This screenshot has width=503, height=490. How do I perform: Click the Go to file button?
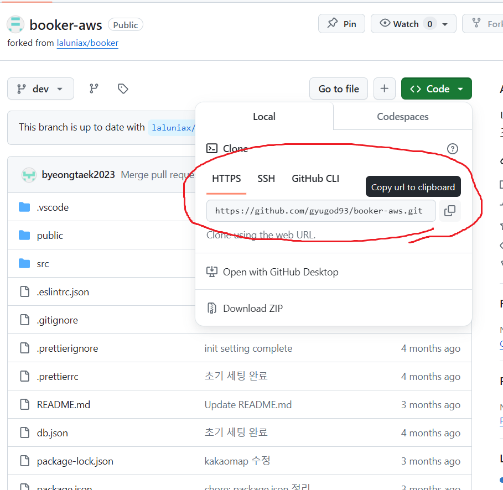pyautogui.click(x=339, y=88)
